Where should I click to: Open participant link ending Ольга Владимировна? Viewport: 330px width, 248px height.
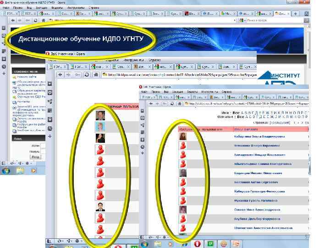[259, 137]
